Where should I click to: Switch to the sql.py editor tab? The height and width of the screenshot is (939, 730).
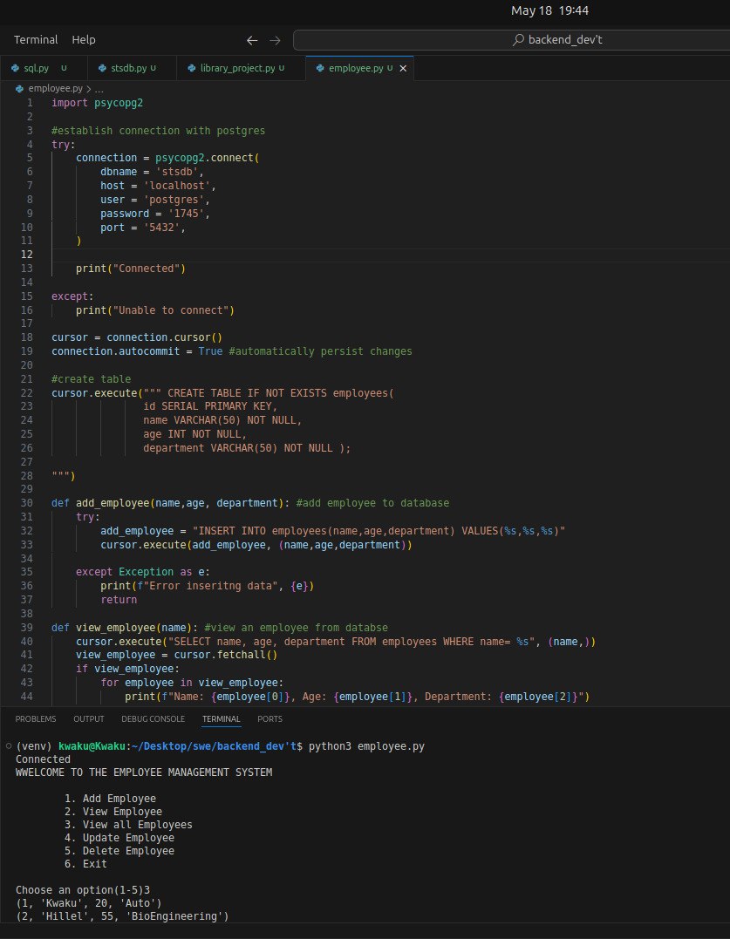[x=44, y=68]
